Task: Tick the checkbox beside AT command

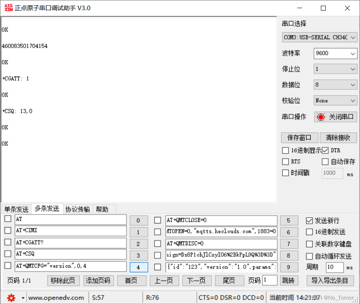Action: point(8,219)
